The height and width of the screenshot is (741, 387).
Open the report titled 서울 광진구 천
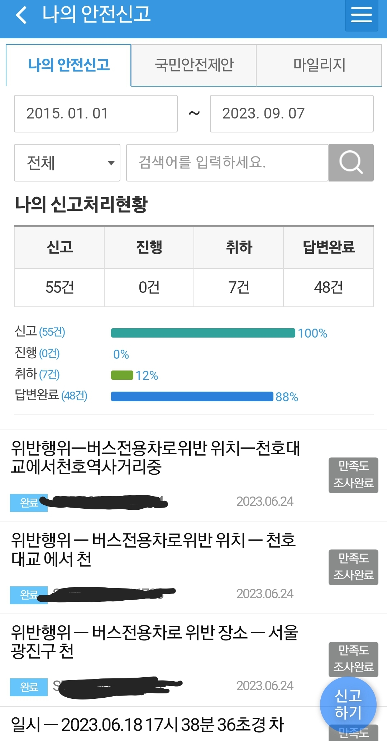coord(154,641)
